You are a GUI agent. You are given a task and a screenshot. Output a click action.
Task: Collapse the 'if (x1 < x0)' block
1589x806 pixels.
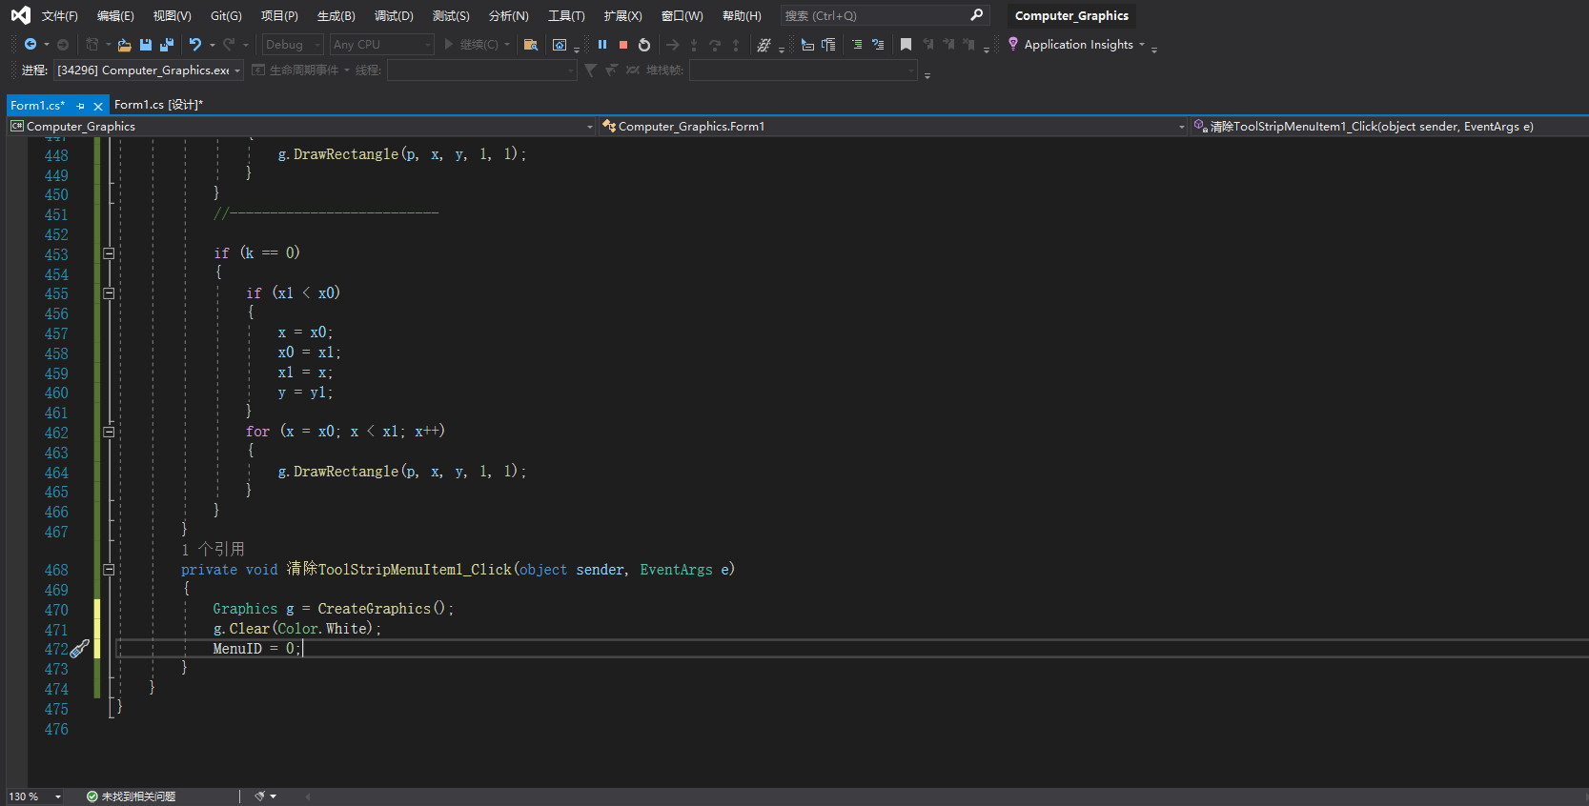coord(109,293)
